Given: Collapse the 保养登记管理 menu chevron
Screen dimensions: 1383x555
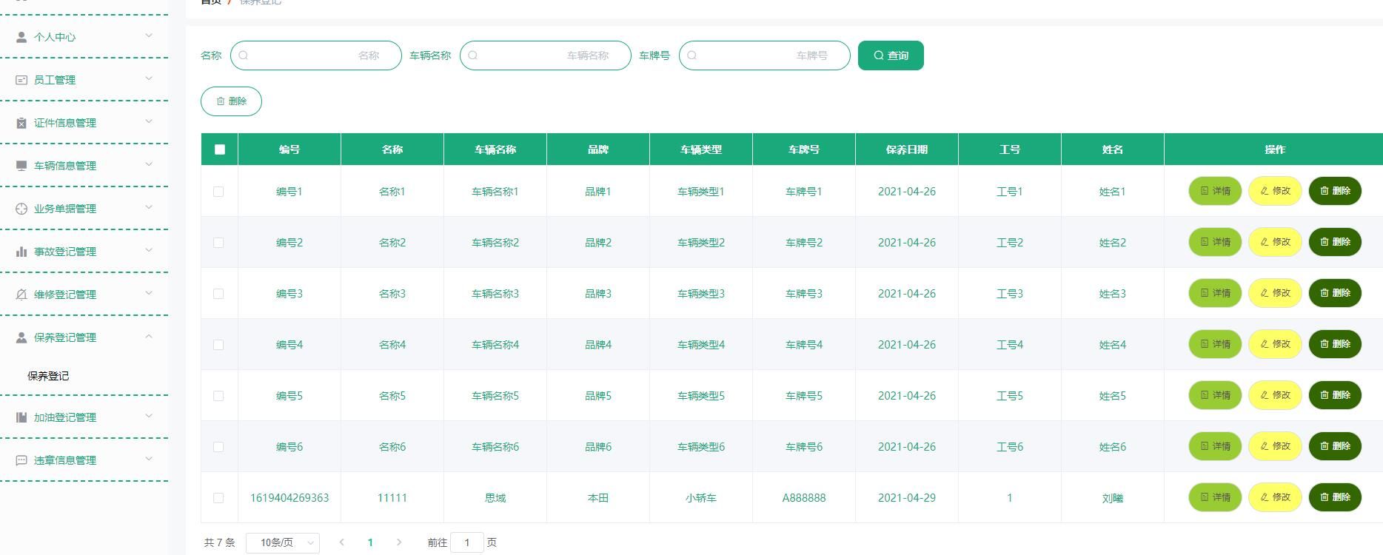Looking at the screenshot, I should point(149,336).
